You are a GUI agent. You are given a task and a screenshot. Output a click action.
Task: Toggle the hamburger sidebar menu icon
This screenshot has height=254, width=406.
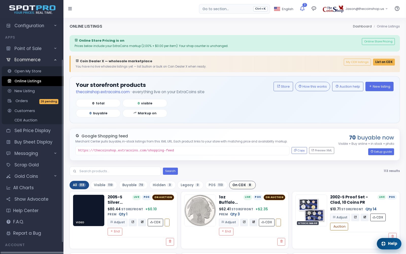(70, 9)
